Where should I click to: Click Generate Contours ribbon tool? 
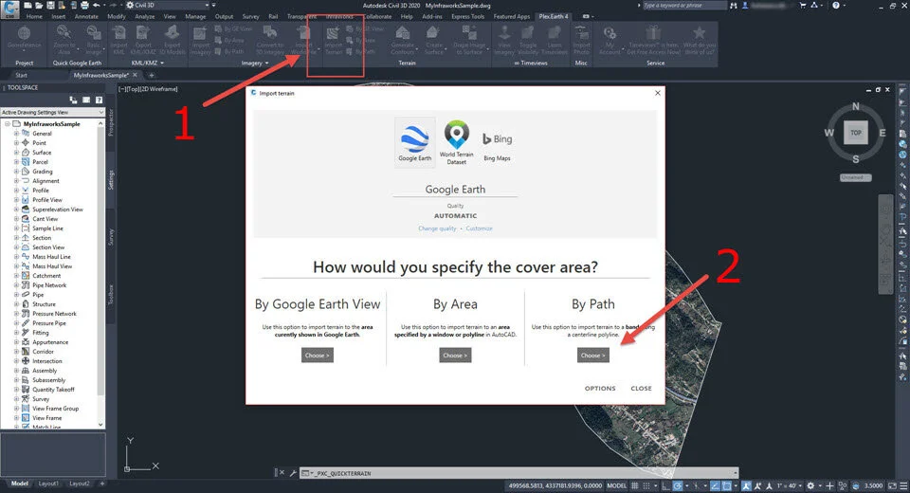coord(403,40)
